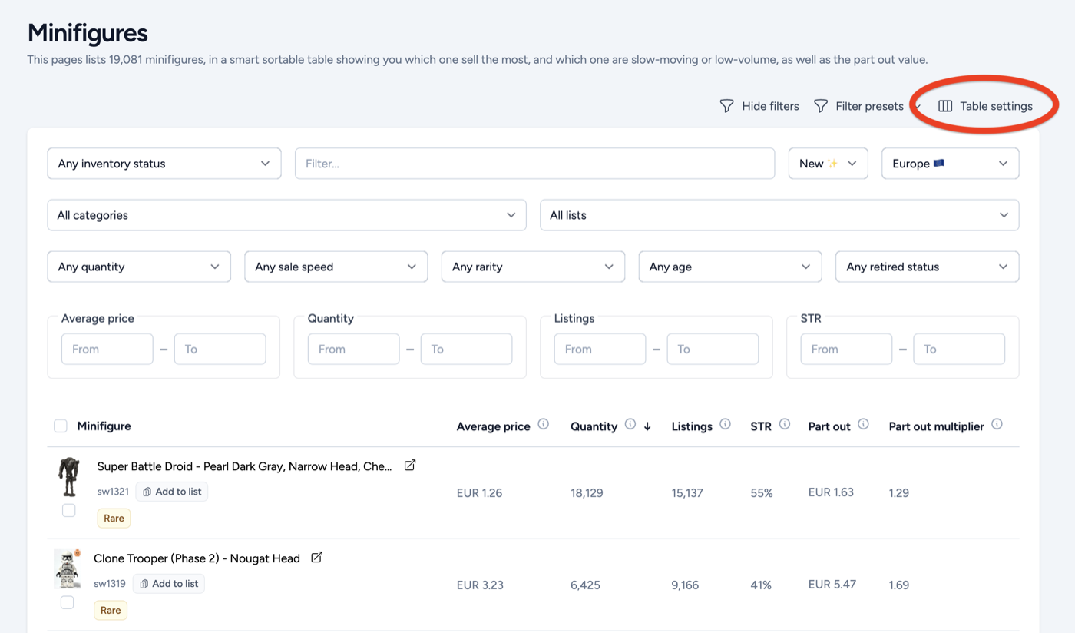Sort by Listings column header
Image resolution: width=1075 pixels, height=633 pixels.
point(692,426)
